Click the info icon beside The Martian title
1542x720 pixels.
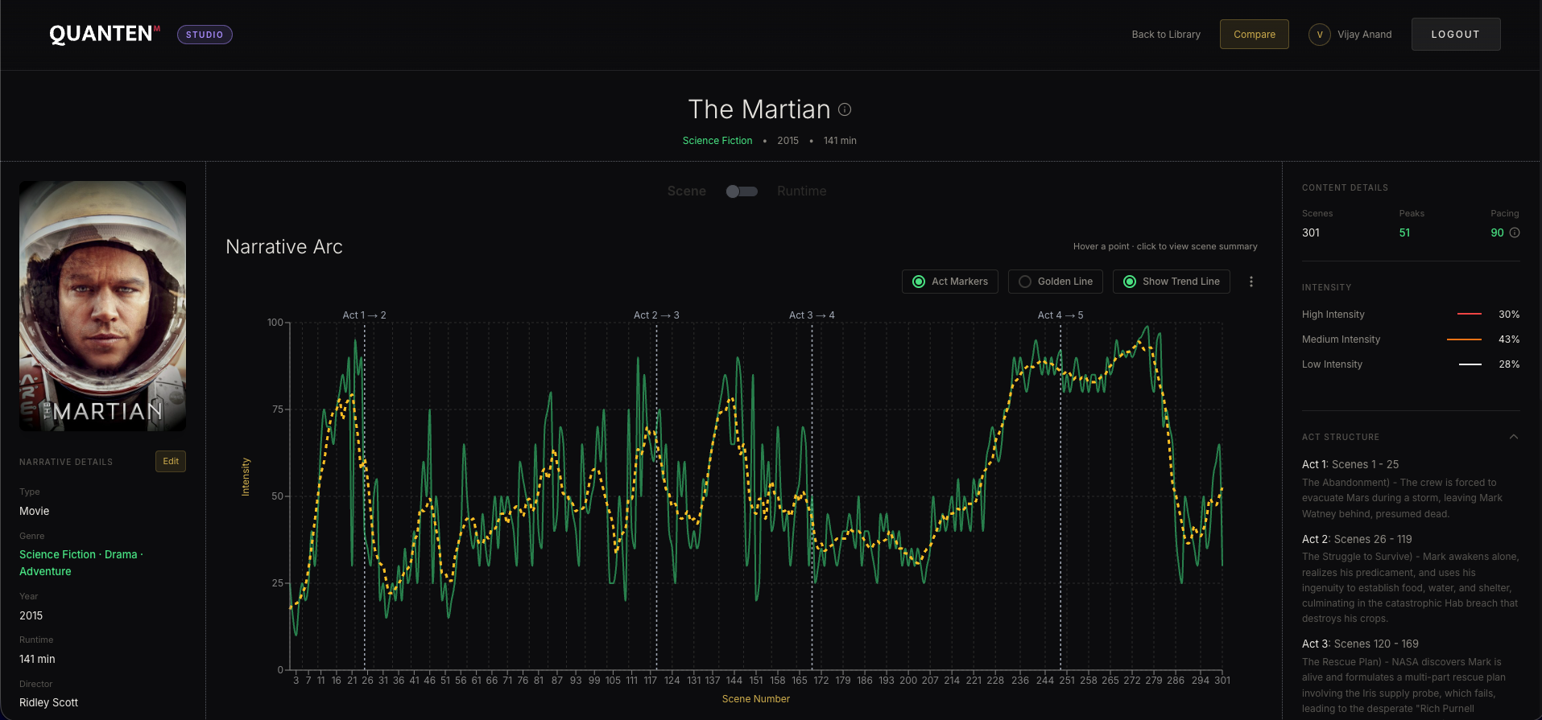point(845,109)
